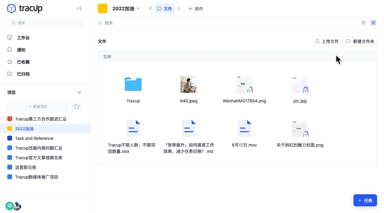Click the import folder icon beside 新建项目
The width and height of the screenshot is (384, 213).
click(77, 106)
